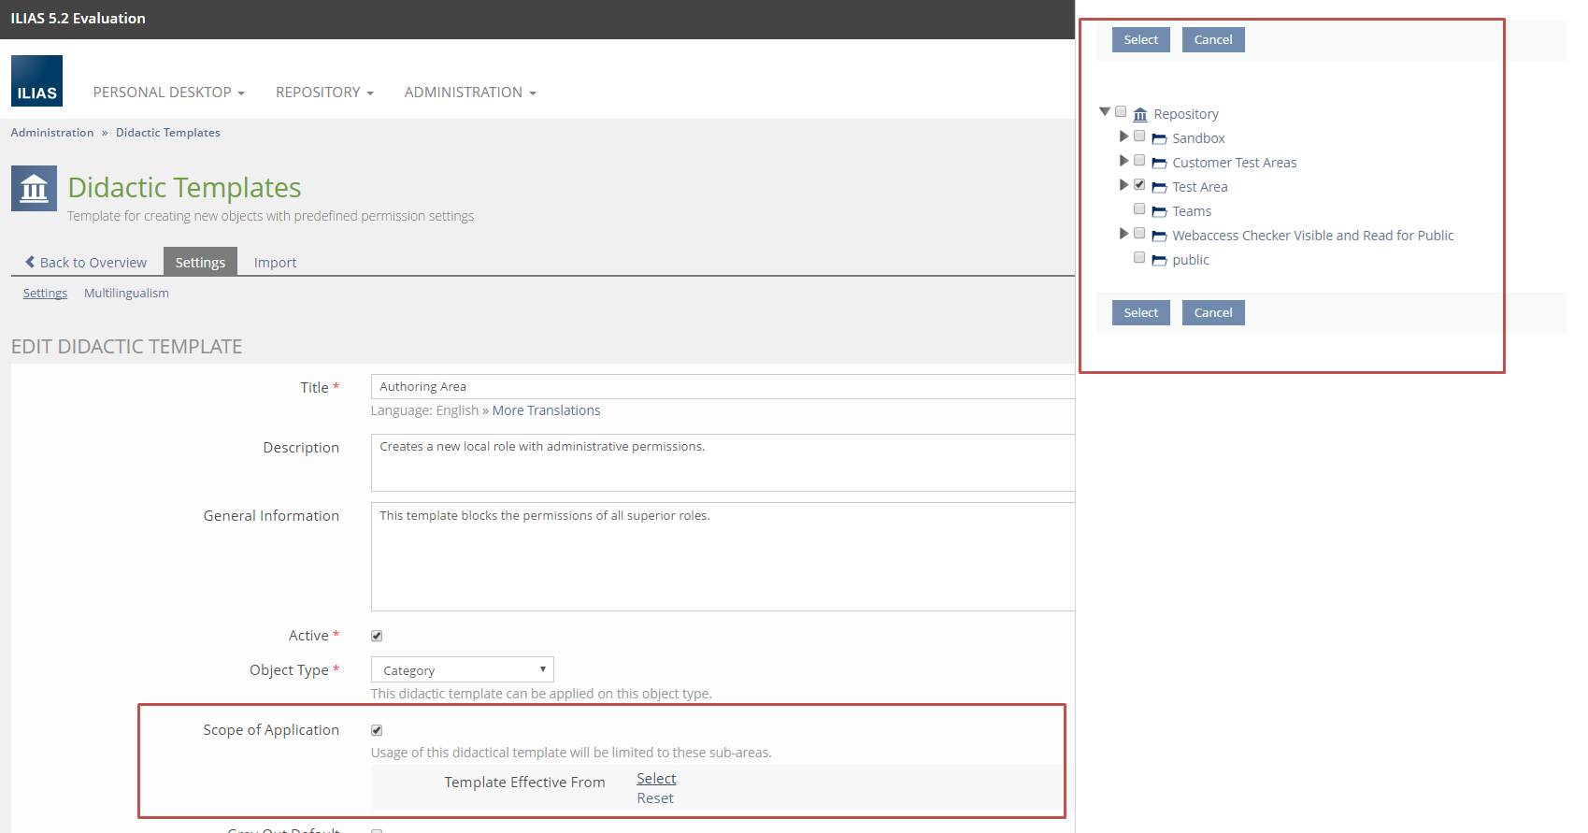Uncheck the Test Area checkbox
The width and height of the screenshot is (1588, 833).
pyautogui.click(x=1139, y=185)
